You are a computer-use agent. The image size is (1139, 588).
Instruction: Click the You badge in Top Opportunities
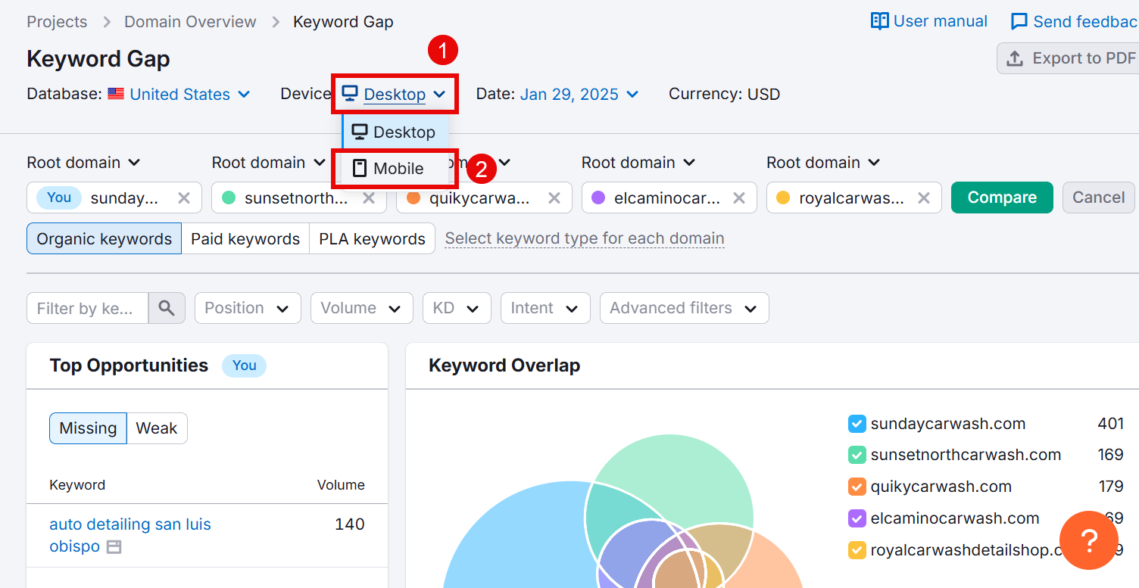tap(244, 366)
